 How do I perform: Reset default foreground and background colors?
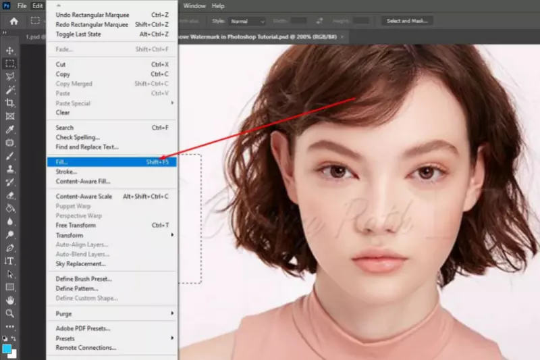tap(5, 338)
